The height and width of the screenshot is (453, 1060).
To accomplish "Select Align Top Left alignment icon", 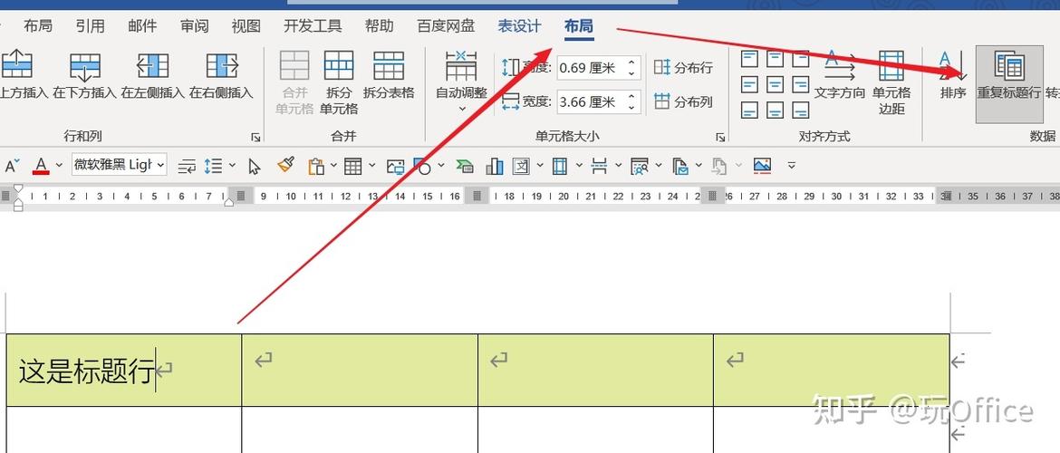I will click(x=749, y=60).
